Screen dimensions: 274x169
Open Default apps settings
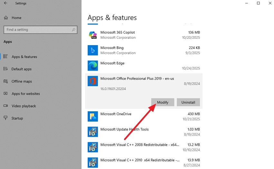22,69
